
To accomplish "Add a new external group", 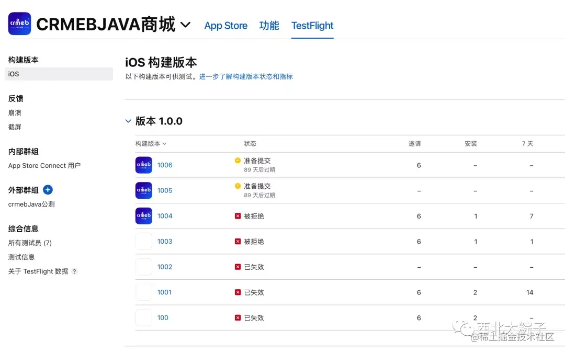I will click(48, 190).
